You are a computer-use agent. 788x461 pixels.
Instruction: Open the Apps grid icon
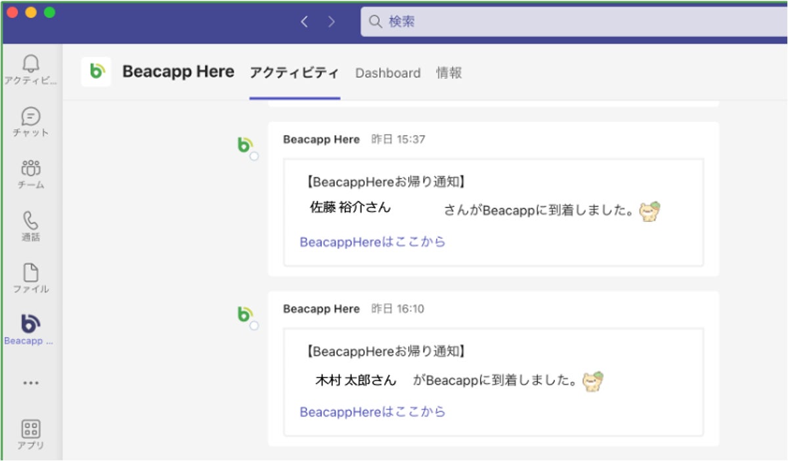[x=31, y=429]
